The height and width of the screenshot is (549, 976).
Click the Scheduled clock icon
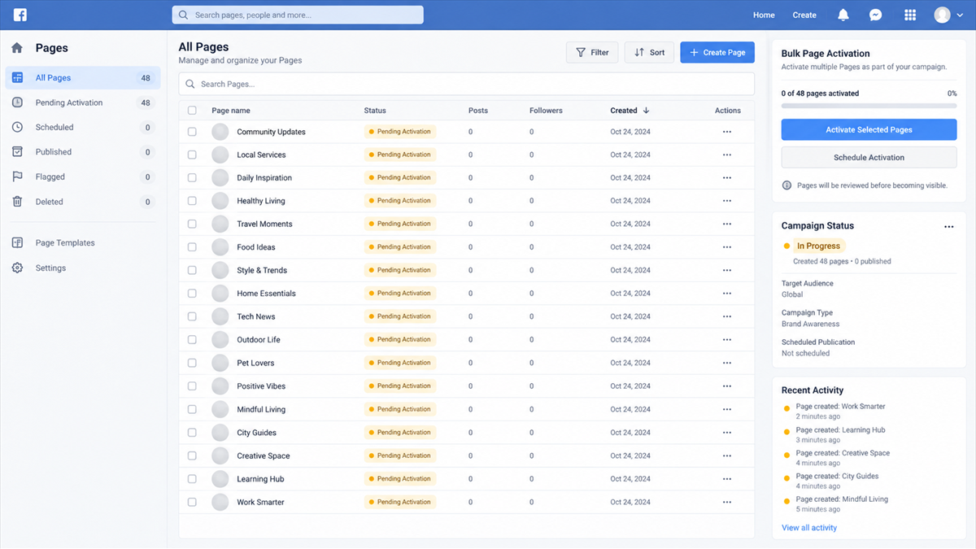[17, 127]
